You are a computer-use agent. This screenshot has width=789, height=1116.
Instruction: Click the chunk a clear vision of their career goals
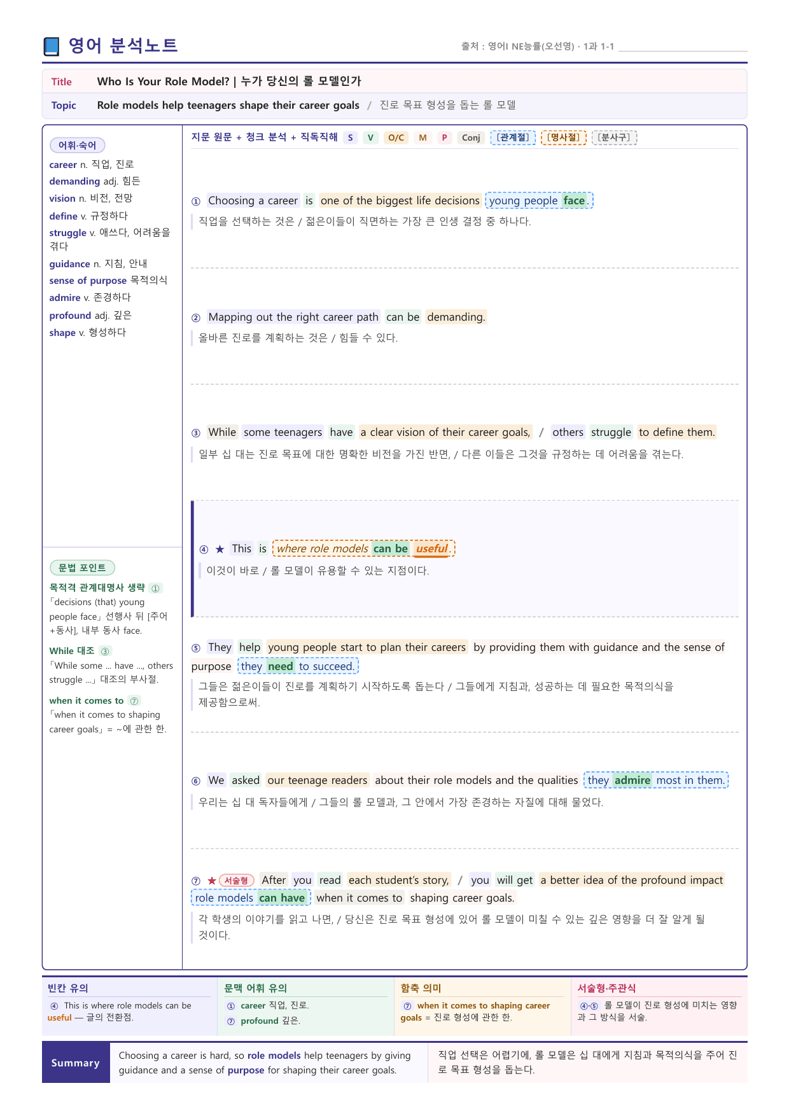(x=445, y=433)
